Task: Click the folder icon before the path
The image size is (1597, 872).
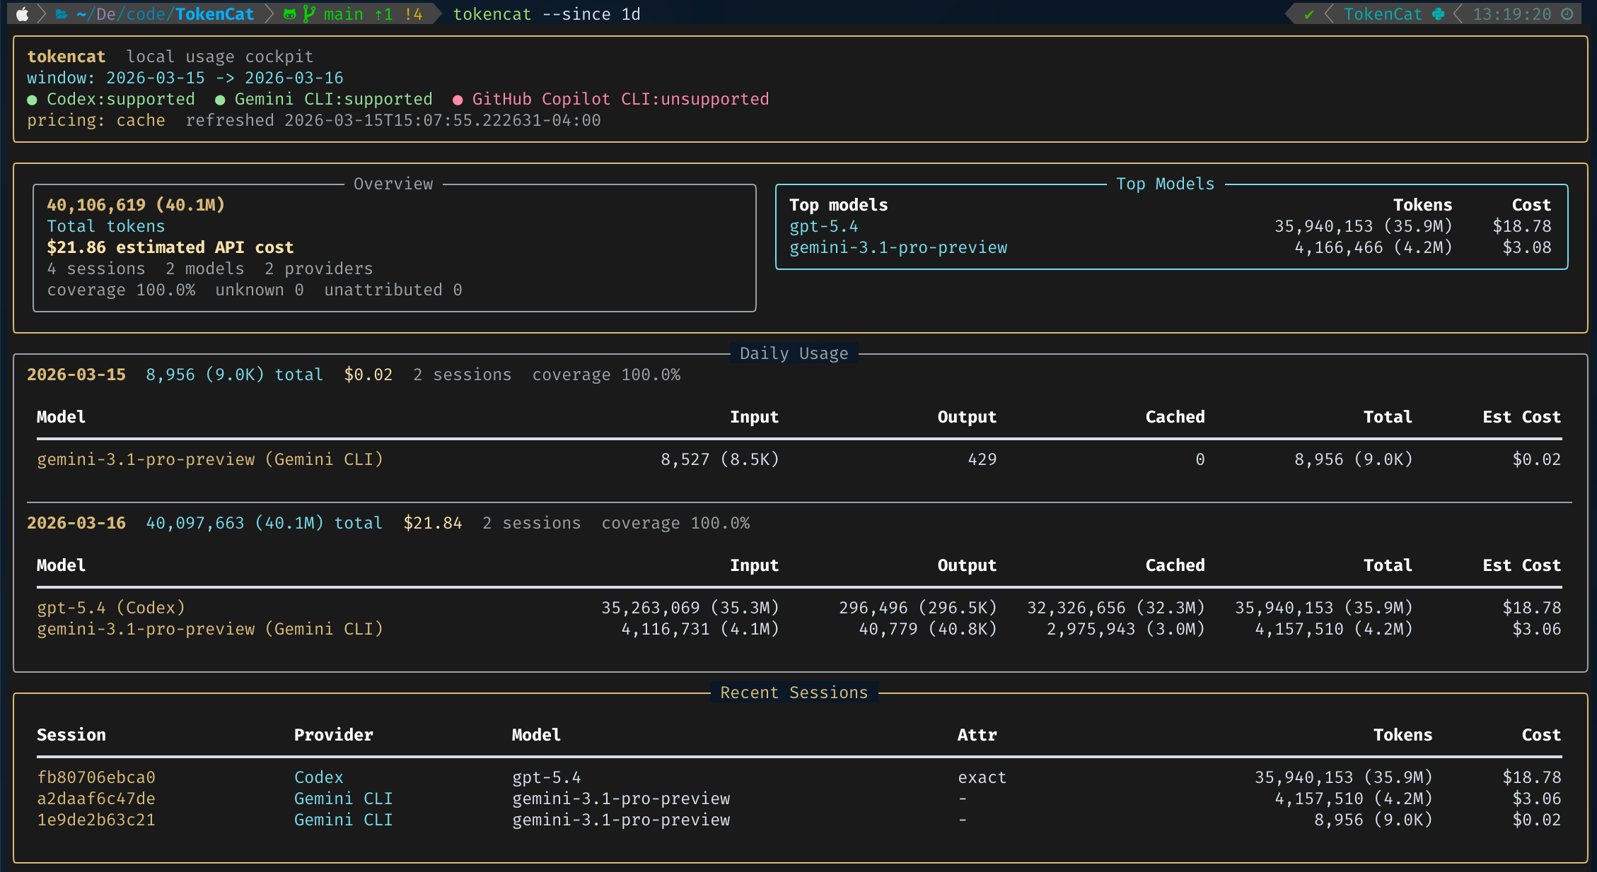Action: pyautogui.click(x=62, y=14)
